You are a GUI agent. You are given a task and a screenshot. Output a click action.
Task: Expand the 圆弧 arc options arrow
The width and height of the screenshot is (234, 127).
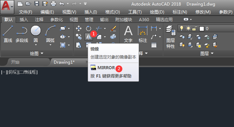[50, 45]
